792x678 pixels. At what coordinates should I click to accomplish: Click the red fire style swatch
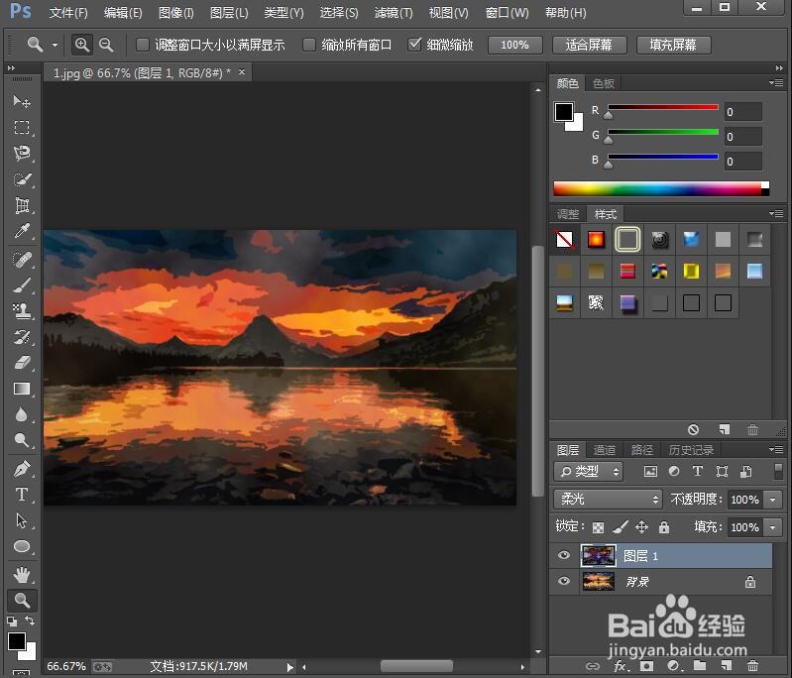(596, 239)
